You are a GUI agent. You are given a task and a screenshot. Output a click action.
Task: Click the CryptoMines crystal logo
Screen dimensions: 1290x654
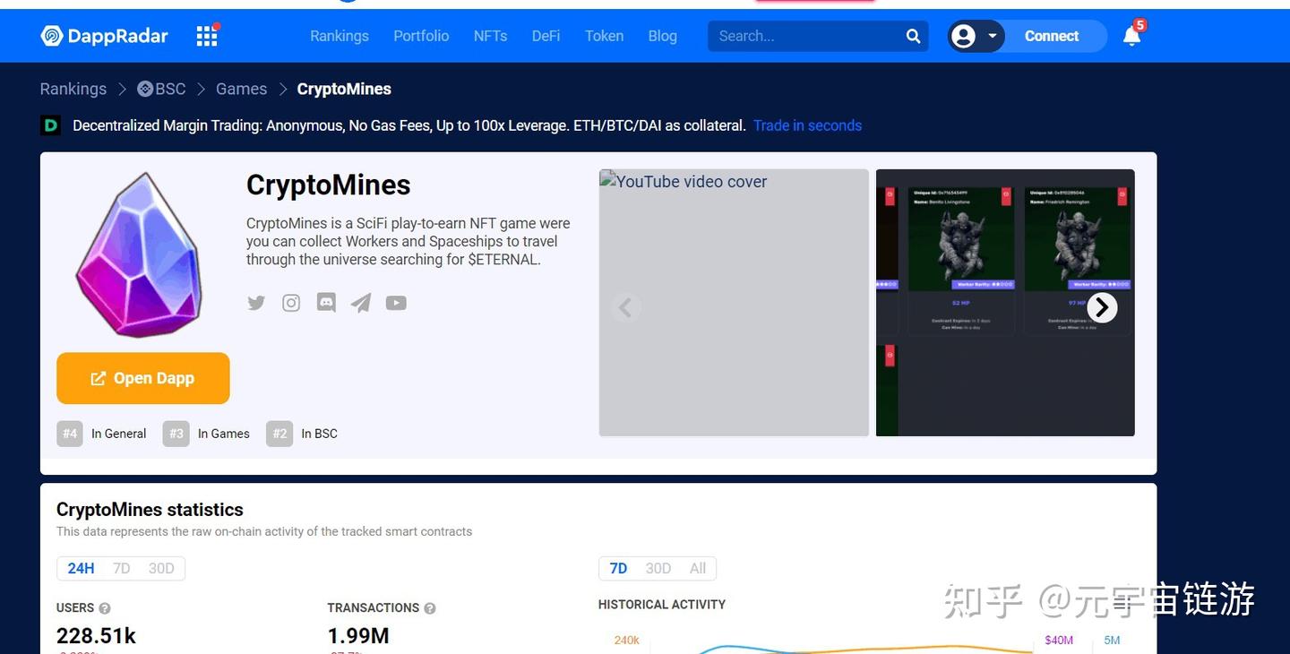coord(139,255)
